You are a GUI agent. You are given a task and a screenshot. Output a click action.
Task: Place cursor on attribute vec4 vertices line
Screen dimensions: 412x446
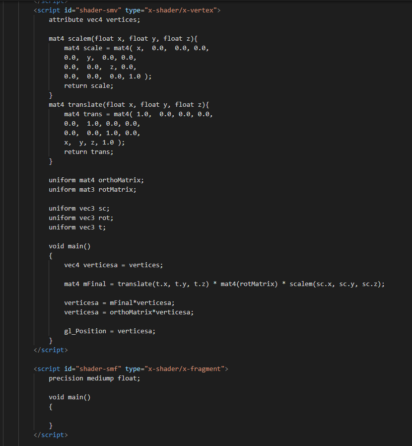tap(94, 20)
